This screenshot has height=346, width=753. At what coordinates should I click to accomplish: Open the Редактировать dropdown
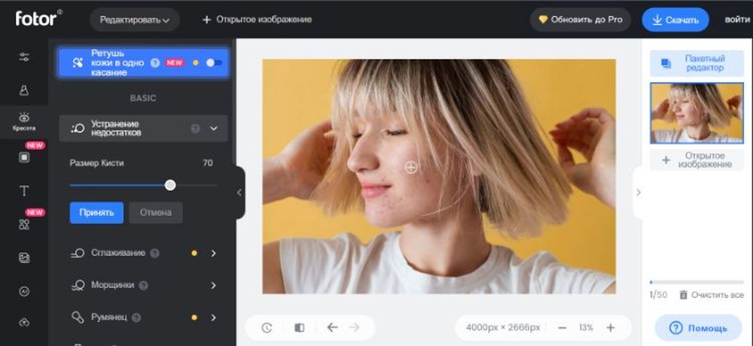(135, 20)
